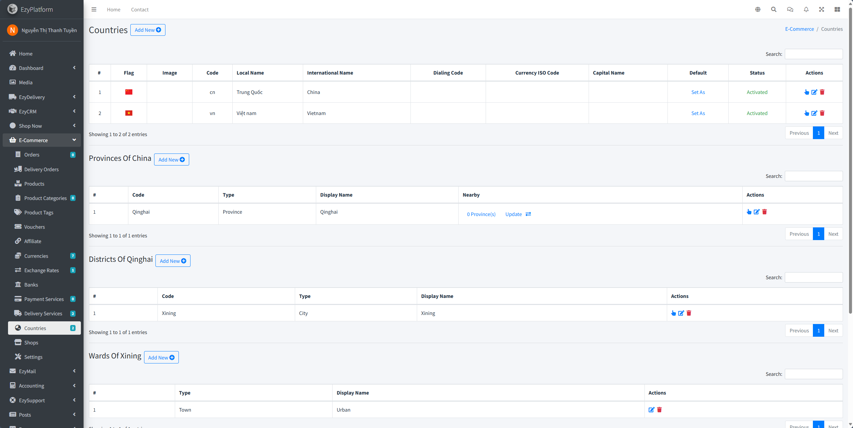The height and width of the screenshot is (428, 853).
Task: Expand the EzySupport menu
Action: point(42,400)
